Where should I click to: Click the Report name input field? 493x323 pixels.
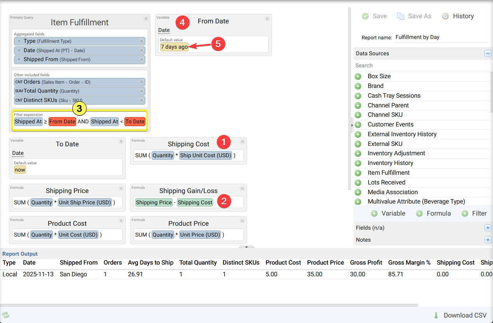[x=441, y=37]
